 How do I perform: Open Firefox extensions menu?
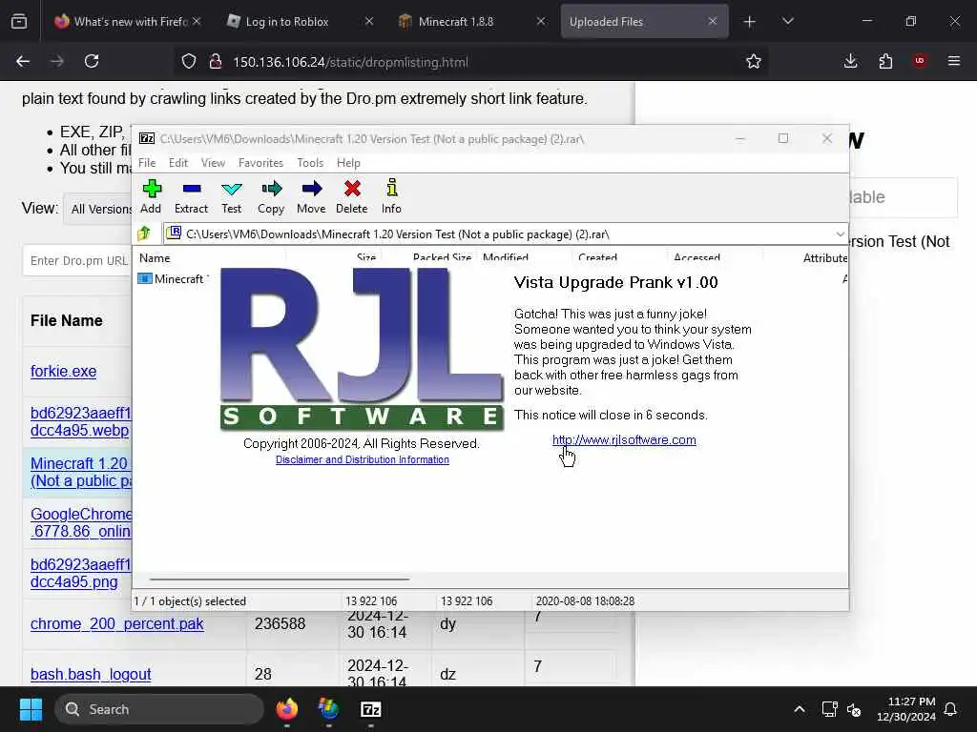[885, 61]
